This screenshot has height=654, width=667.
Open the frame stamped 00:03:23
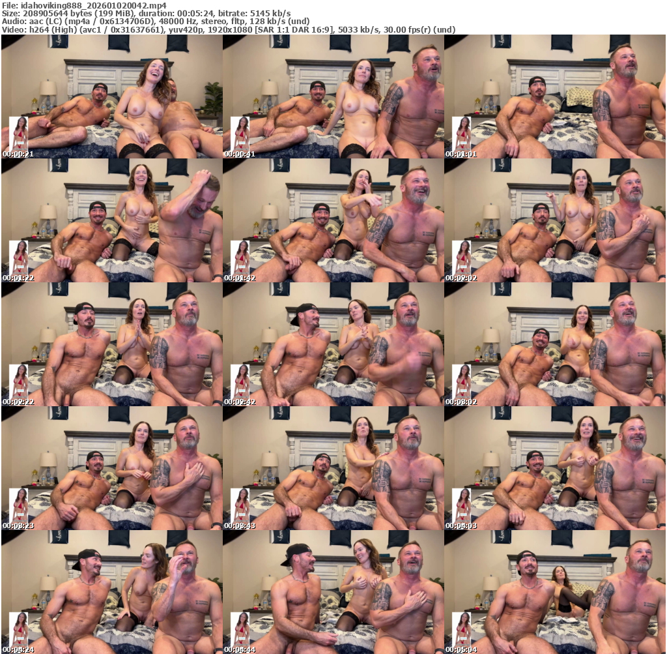[112, 468]
